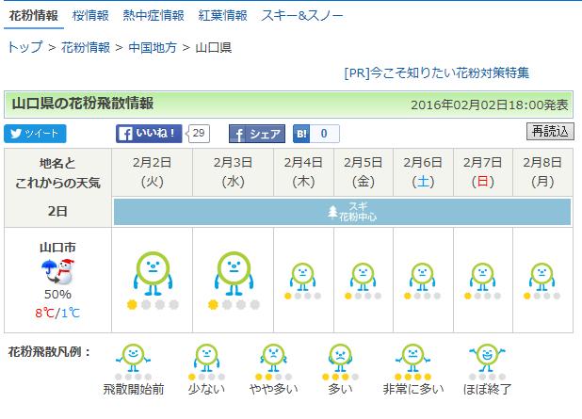
Task: Share via the ツイート button
Action: [x=35, y=134]
